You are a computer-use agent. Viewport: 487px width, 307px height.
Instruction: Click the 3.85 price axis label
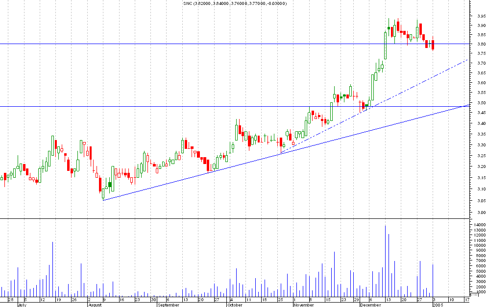(x=482, y=35)
